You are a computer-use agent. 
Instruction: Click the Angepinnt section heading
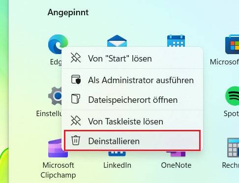[x=68, y=13]
